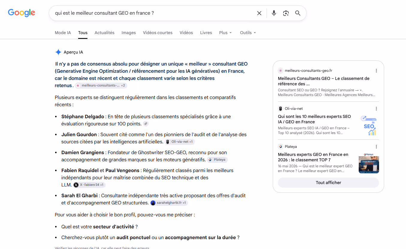The image size is (406, 249).
Task: Open search by image camera icon
Action: [x=286, y=13]
